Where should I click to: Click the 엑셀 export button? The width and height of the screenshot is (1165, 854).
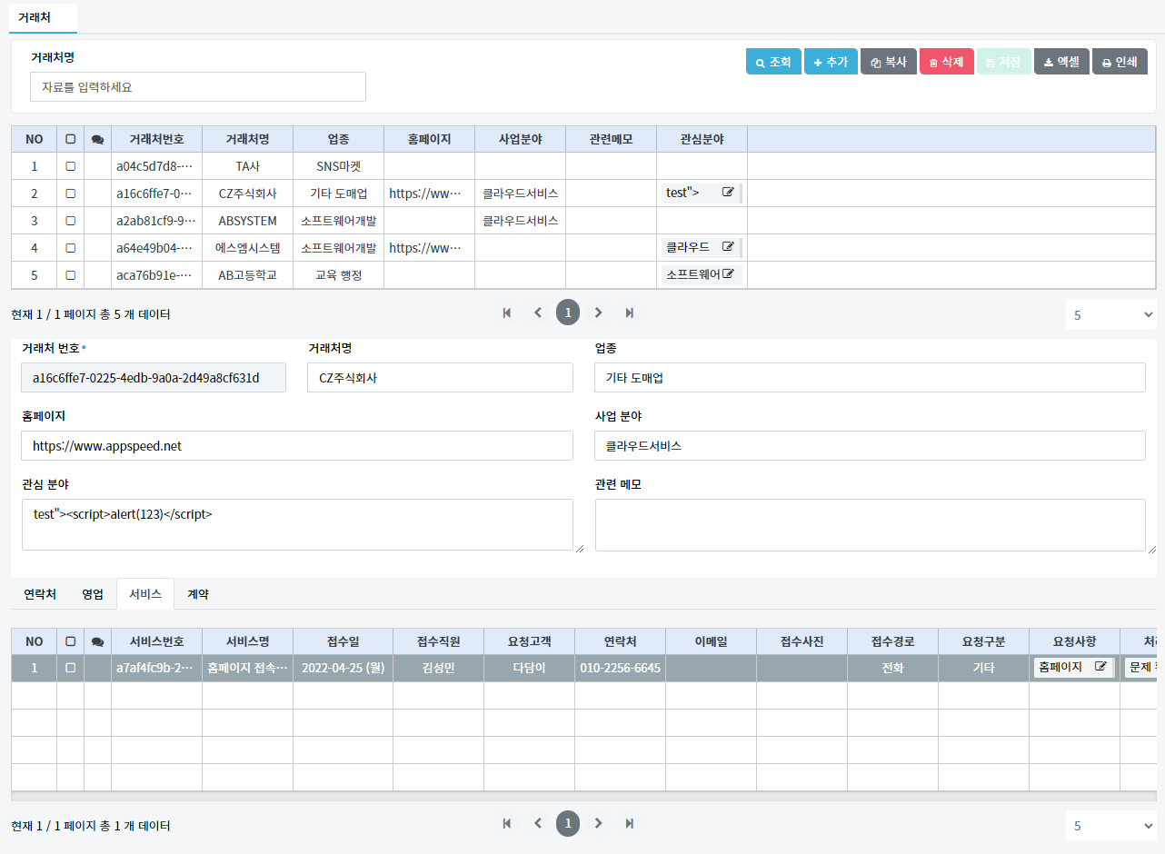click(1061, 62)
